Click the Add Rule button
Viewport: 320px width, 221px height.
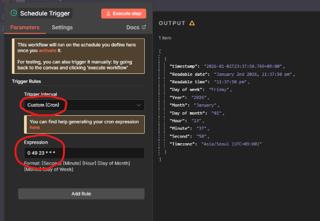(81, 194)
